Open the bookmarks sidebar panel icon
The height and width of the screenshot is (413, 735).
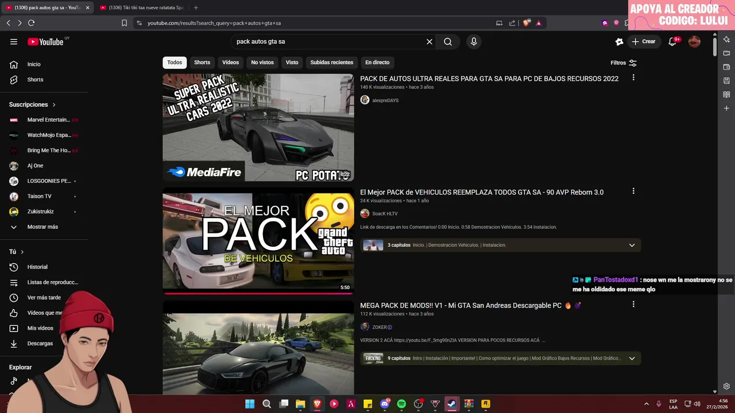tap(726, 80)
